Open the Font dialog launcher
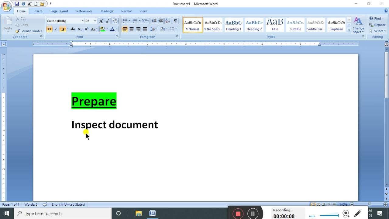This screenshot has height=219, width=389. 117,37
